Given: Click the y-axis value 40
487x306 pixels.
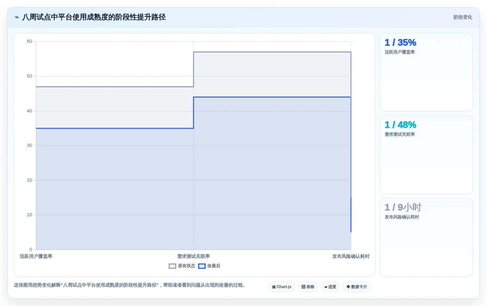Looking at the screenshot, I should pos(29,111).
